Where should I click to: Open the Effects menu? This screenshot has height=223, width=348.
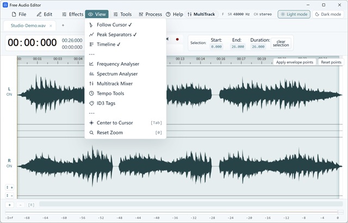(72, 14)
